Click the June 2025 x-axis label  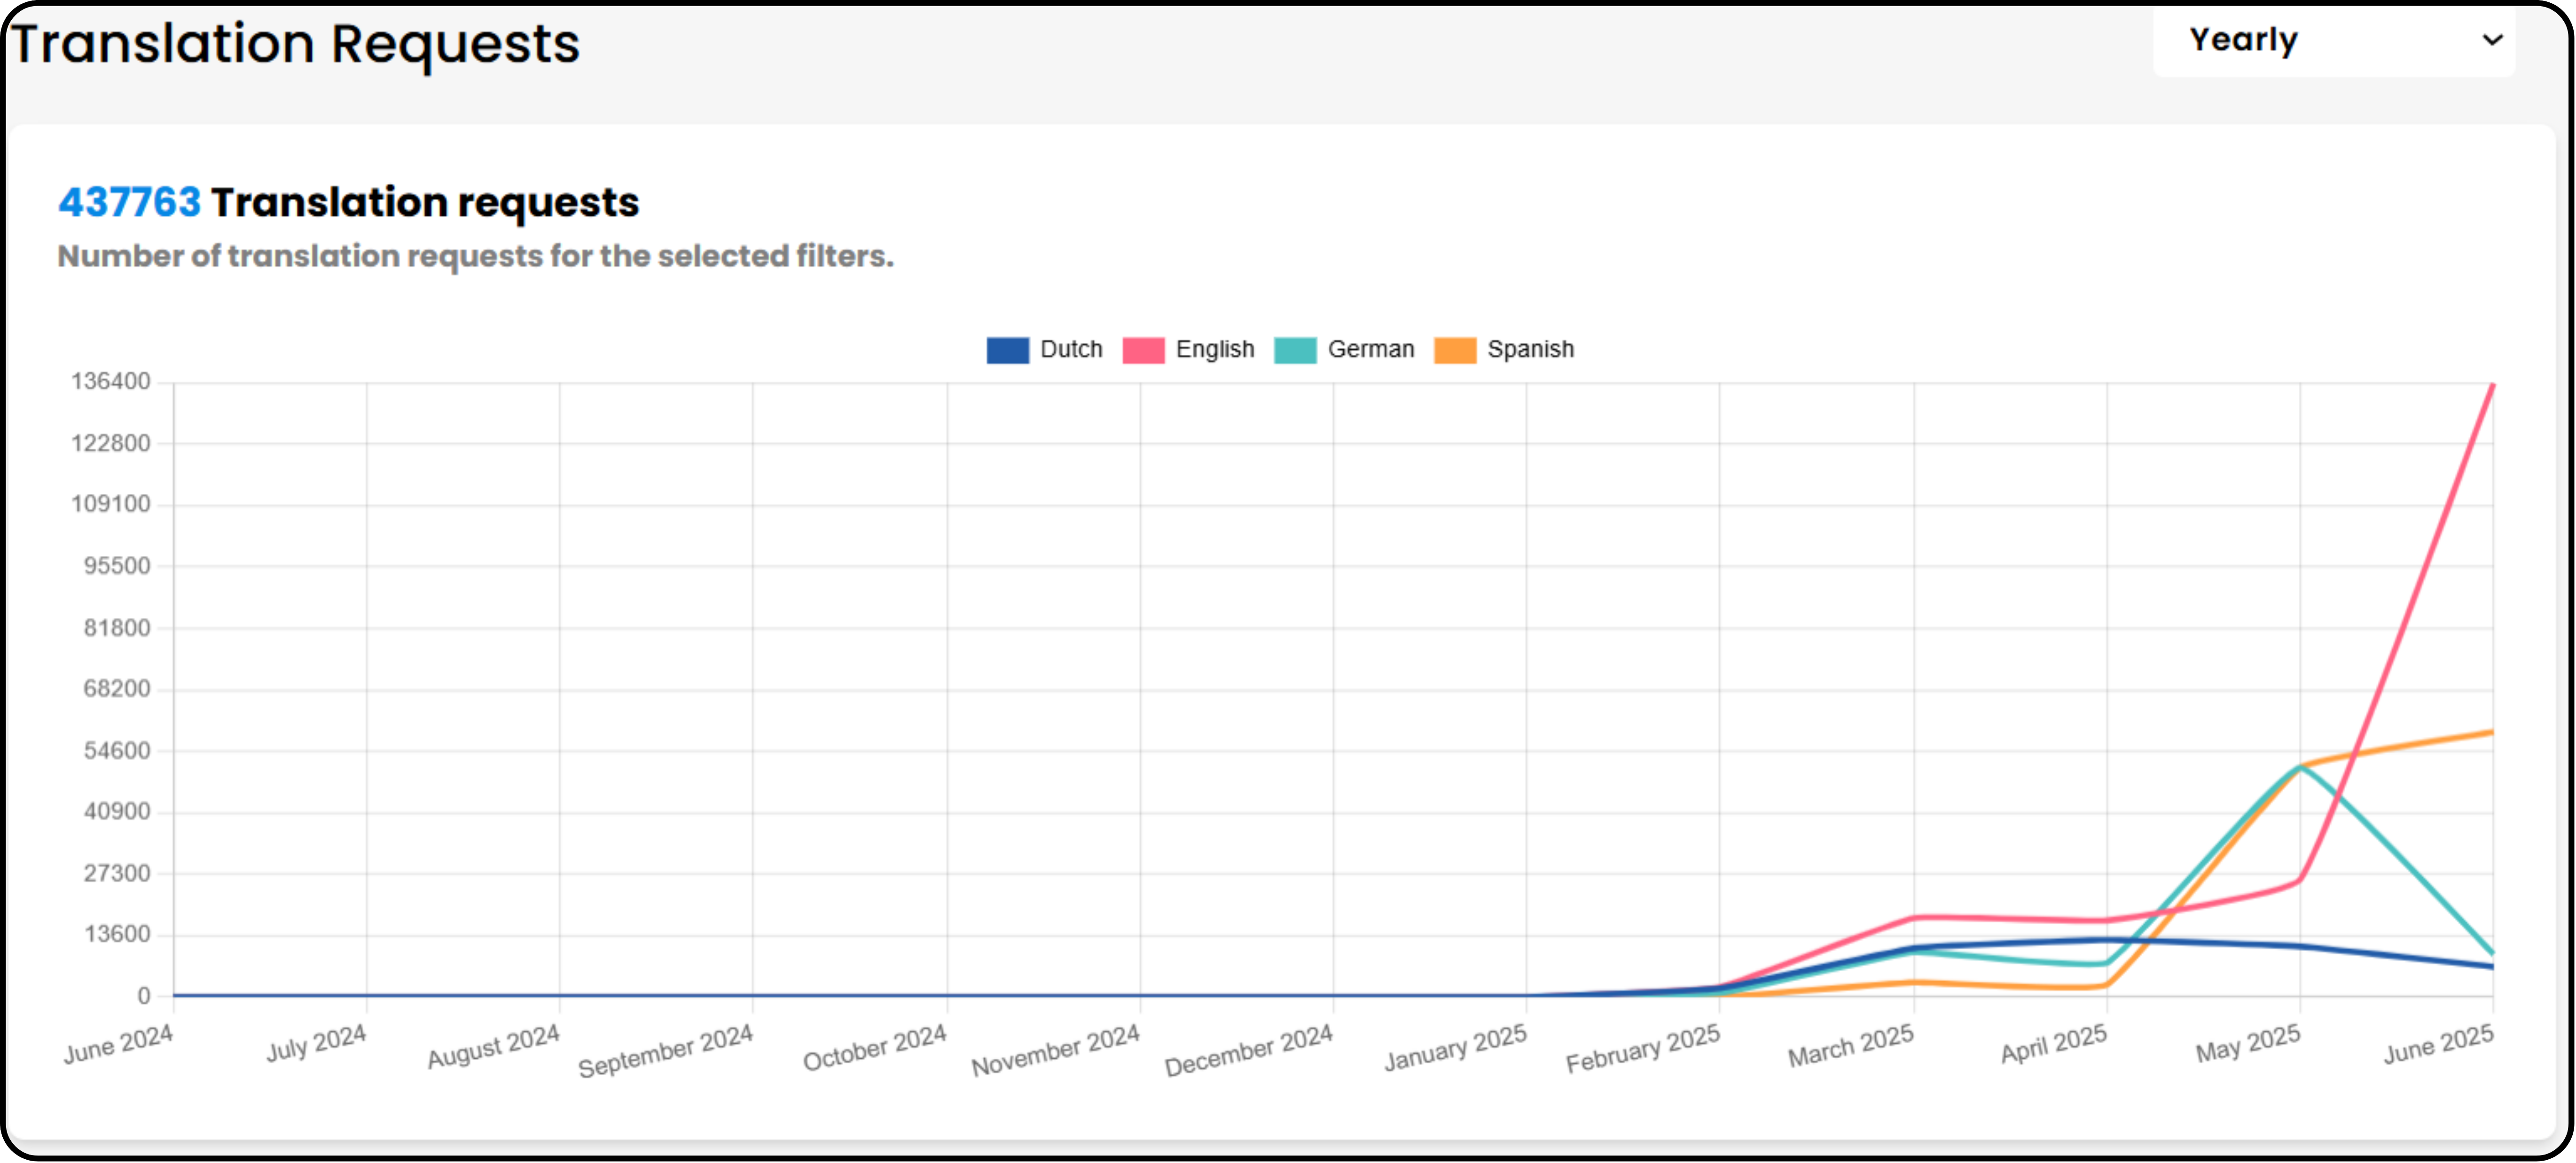coord(2438,1046)
